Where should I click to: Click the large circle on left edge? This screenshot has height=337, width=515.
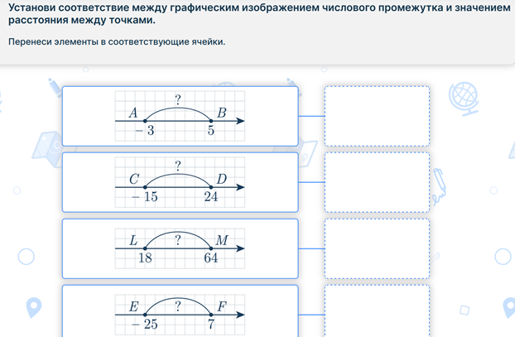(26, 257)
